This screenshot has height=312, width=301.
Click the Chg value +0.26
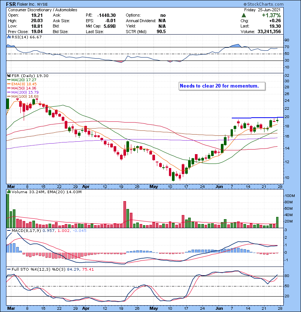[275, 21]
